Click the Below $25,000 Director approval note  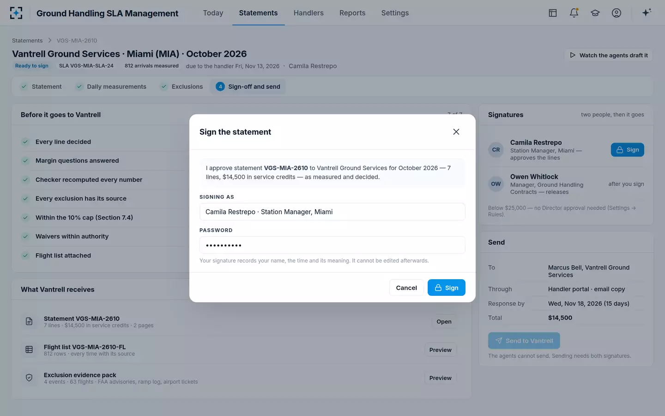pos(562,211)
